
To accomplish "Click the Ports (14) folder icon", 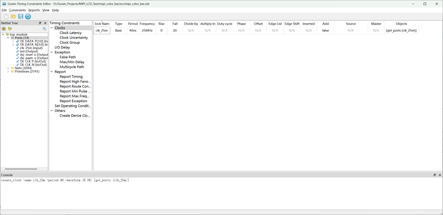I will (12, 38).
